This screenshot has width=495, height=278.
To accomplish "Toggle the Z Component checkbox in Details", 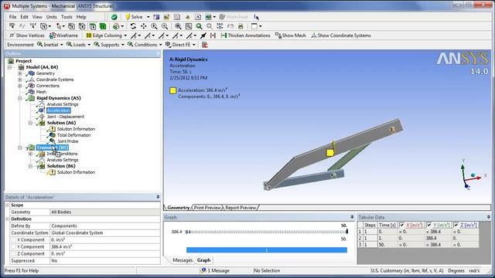I will [x=13, y=254].
